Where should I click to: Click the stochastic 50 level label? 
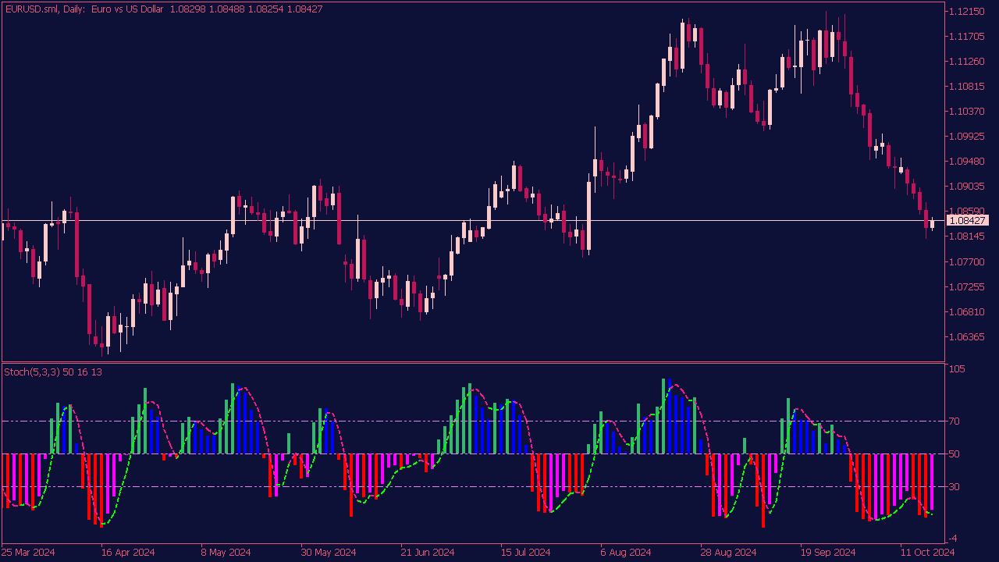(956, 454)
